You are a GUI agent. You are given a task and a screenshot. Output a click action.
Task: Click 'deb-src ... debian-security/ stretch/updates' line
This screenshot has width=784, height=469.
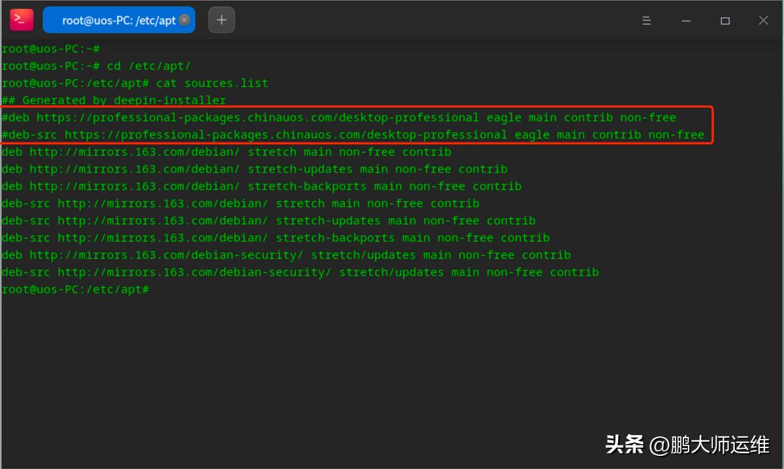pos(300,272)
